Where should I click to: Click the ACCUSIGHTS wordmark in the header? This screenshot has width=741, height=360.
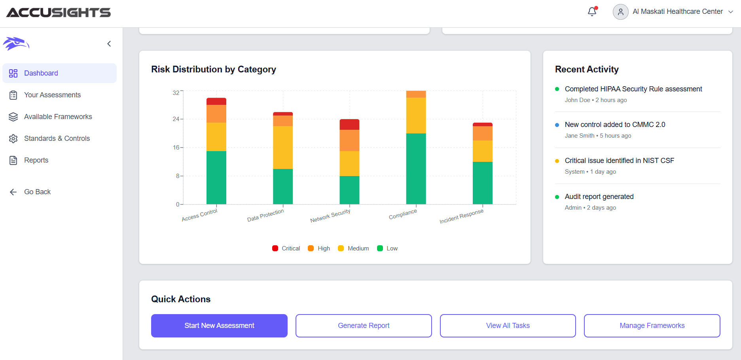[x=59, y=12]
